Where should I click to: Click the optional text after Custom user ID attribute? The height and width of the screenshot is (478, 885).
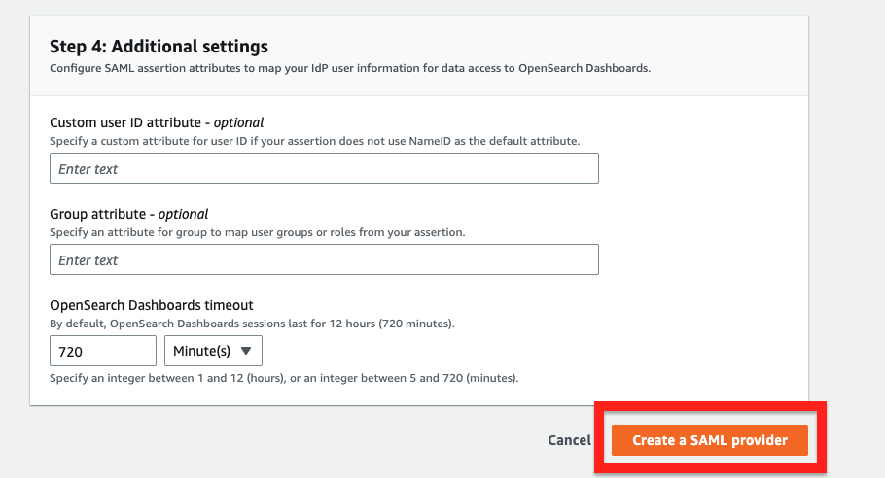239,122
